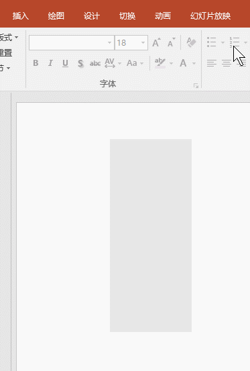The width and height of the screenshot is (250, 371).
Task: Open the highlight color dropdown arrow
Action: pyautogui.click(x=171, y=63)
